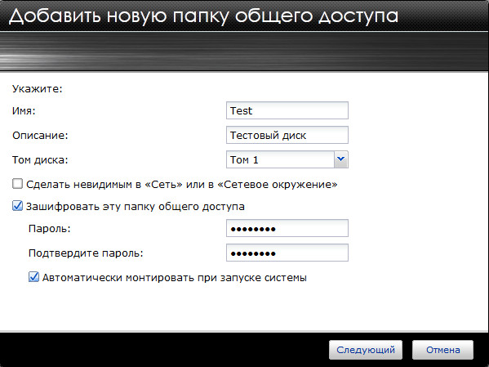This screenshot has height=367, width=489.
Task: Toggle Автоматически монтировать при запуске системы checkbox
Action: tap(33, 277)
